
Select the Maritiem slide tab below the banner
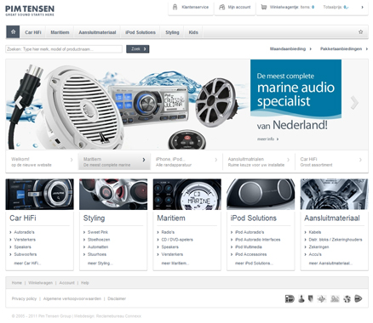pyautogui.click(x=114, y=161)
